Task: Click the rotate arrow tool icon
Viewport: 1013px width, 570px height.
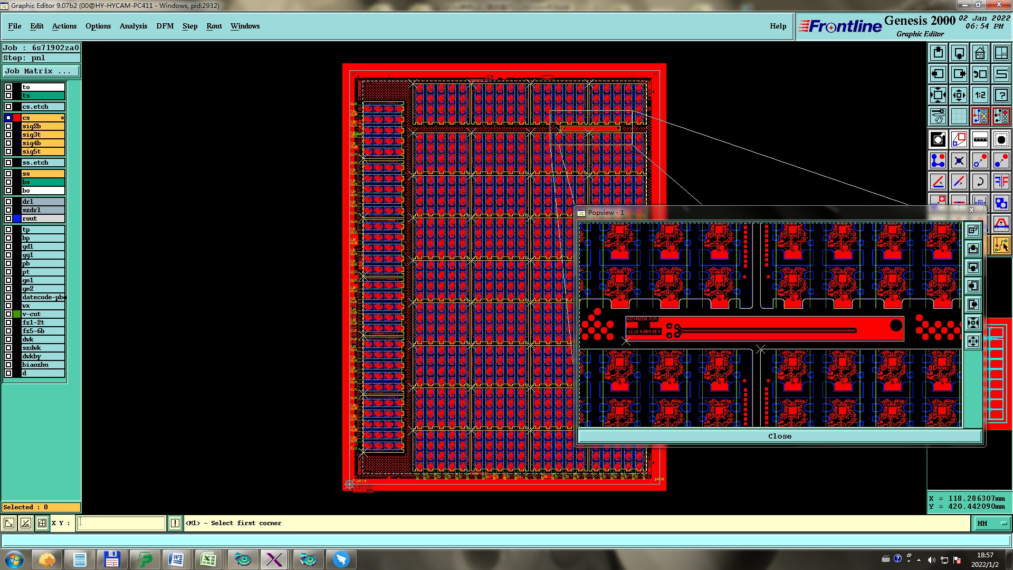Action: 980,182
